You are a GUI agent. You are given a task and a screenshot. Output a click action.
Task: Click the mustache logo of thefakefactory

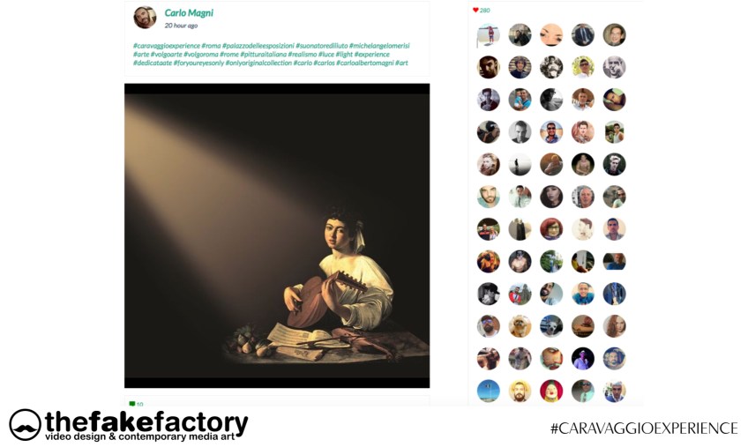25,425
